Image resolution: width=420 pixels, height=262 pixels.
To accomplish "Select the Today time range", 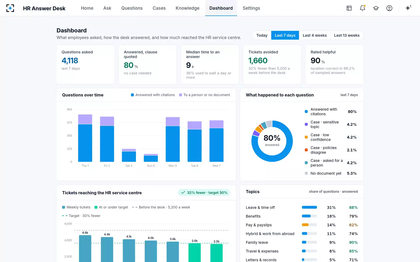I will coord(262,35).
